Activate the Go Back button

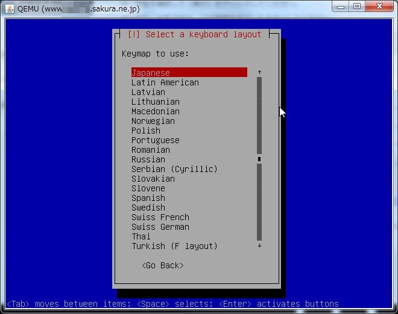coord(162,265)
